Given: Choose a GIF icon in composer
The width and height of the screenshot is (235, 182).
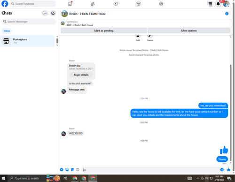Looking at the screenshot, I should [x=78, y=170].
